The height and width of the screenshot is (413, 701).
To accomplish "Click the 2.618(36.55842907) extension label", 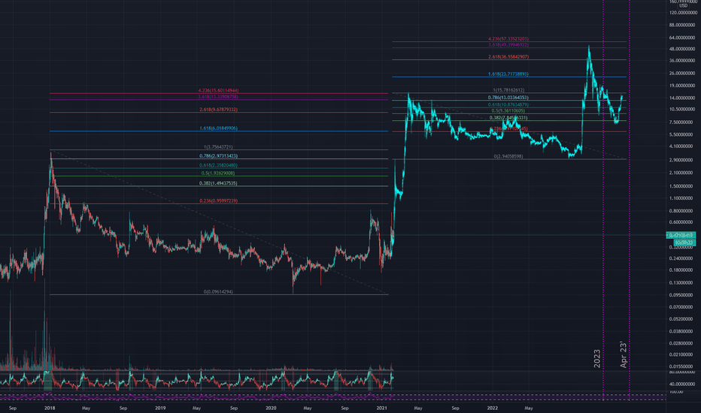I will coord(508,57).
